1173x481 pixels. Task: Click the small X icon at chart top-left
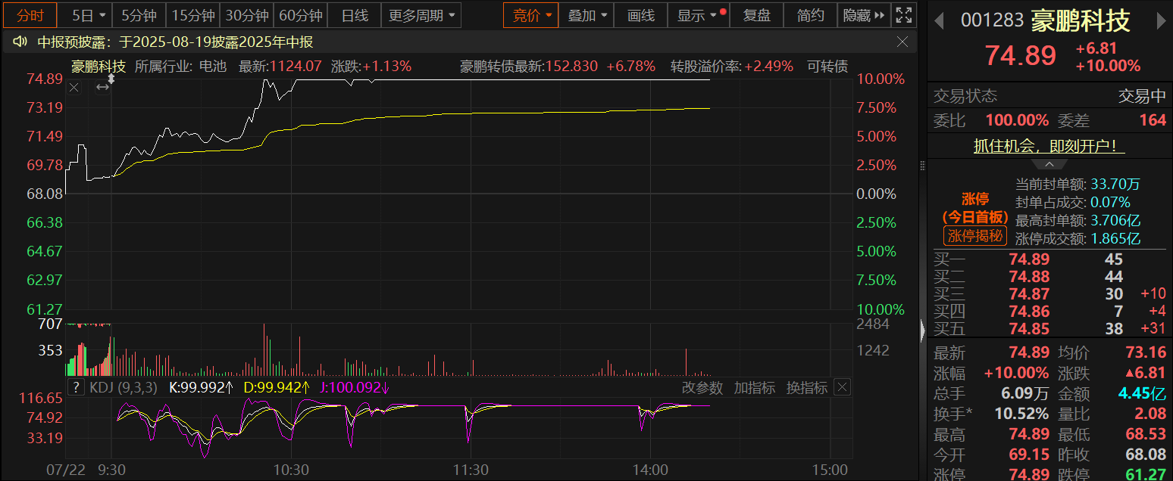coord(74,88)
